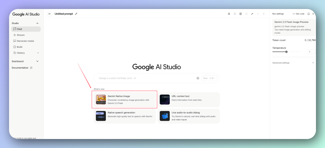Click the 'Advanced settings' label
The width and height of the screenshot is (325, 148).
pyautogui.click(x=281, y=63)
